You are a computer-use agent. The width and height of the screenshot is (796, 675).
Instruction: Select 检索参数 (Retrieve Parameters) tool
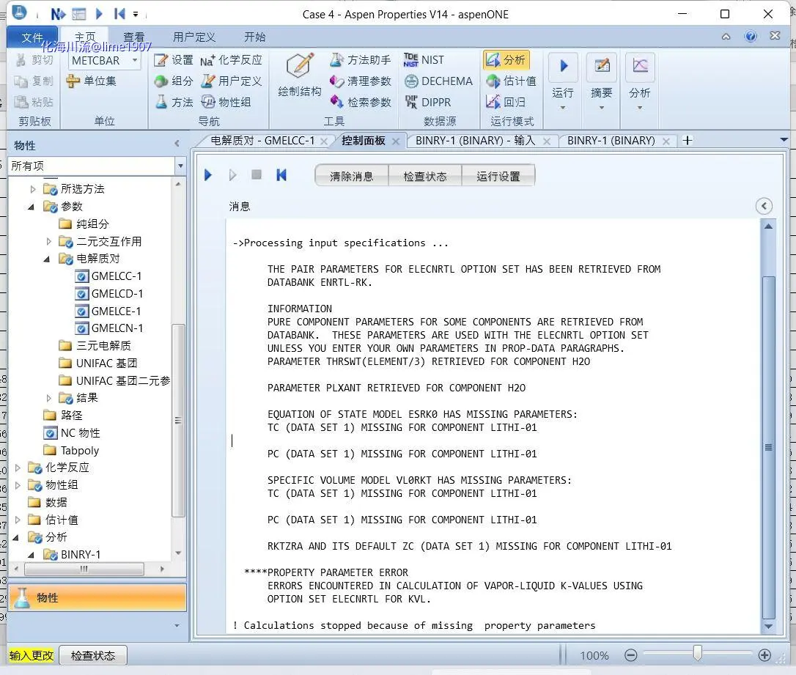361,102
